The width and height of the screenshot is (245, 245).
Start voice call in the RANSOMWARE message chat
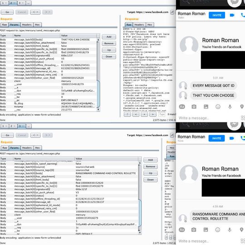coord(243,138)
